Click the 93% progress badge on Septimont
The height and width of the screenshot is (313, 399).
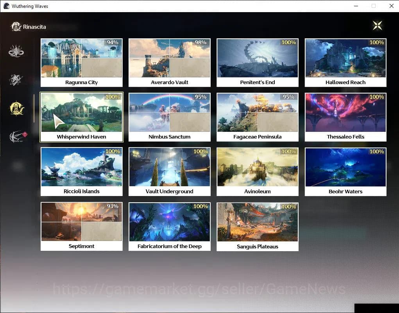112,206
